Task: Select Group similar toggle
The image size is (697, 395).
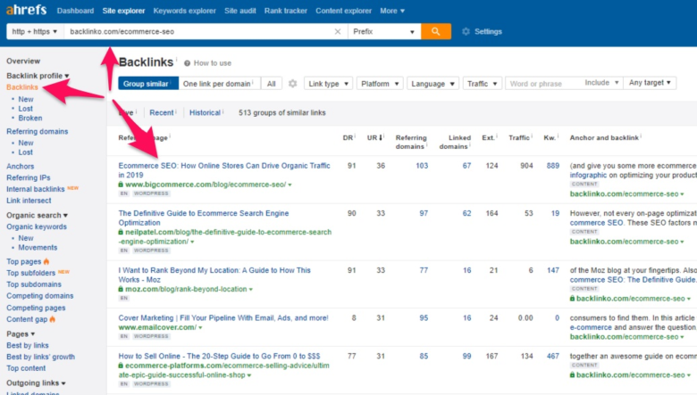Action: click(x=148, y=83)
